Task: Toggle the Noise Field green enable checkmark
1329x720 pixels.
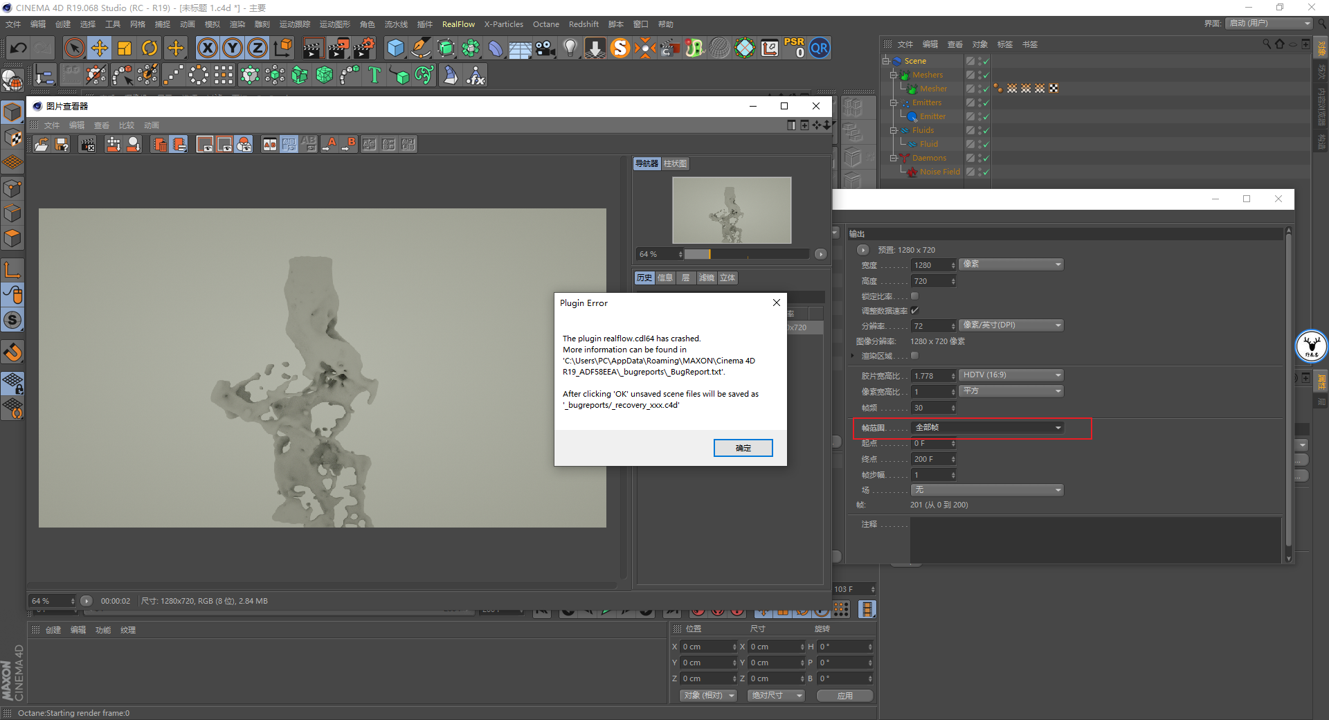Action: pos(986,172)
